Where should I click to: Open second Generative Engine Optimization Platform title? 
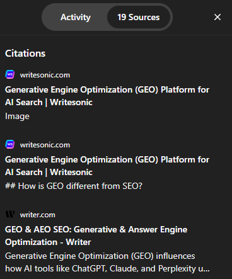pos(107,166)
